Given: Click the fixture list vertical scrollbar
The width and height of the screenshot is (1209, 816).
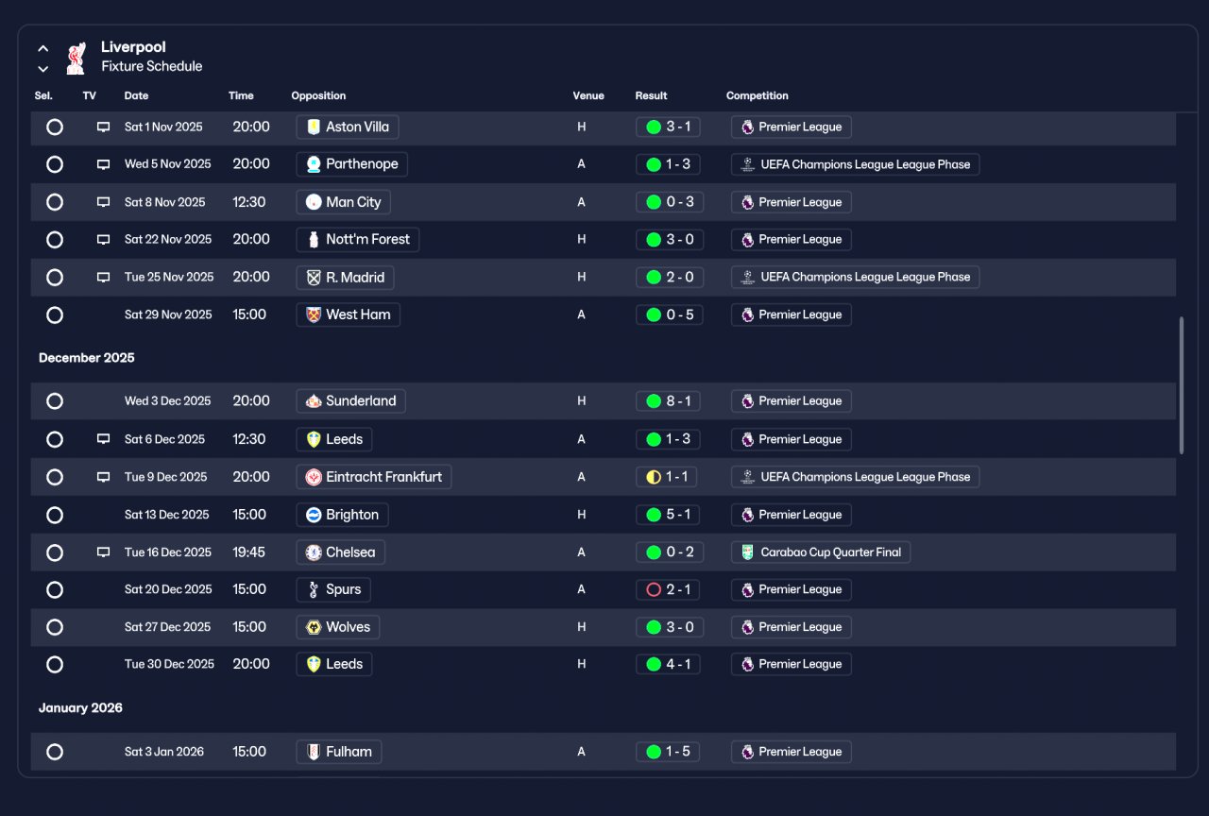Looking at the screenshot, I should point(1182,385).
